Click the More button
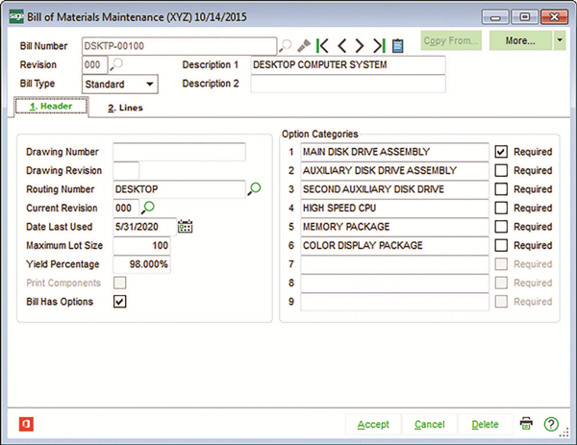Viewport: 577px width, 445px height. [520, 40]
